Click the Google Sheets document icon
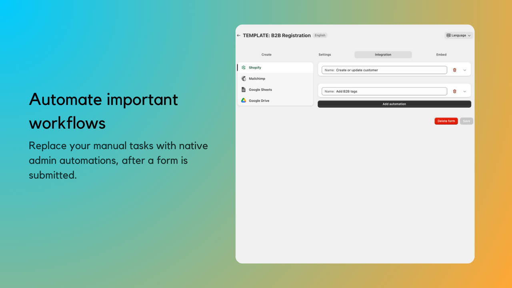 (x=244, y=90)
